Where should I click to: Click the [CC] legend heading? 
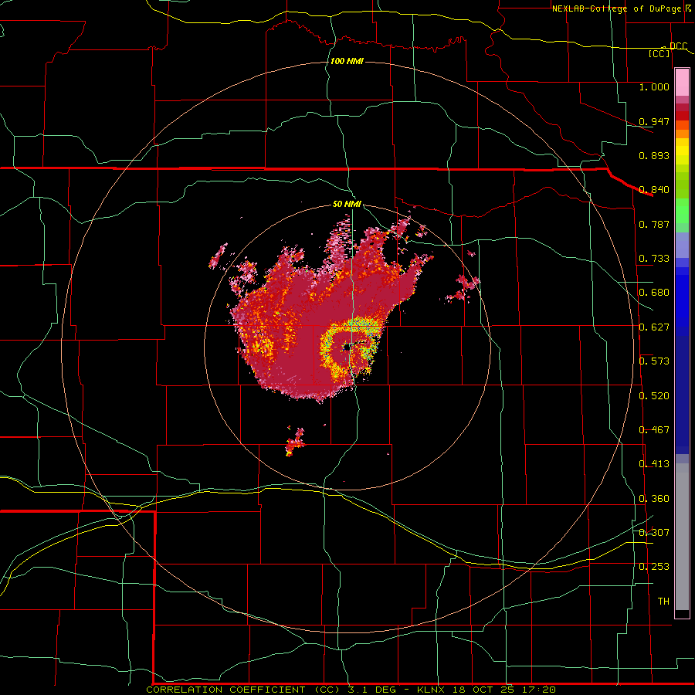click(x=659, y=53)
